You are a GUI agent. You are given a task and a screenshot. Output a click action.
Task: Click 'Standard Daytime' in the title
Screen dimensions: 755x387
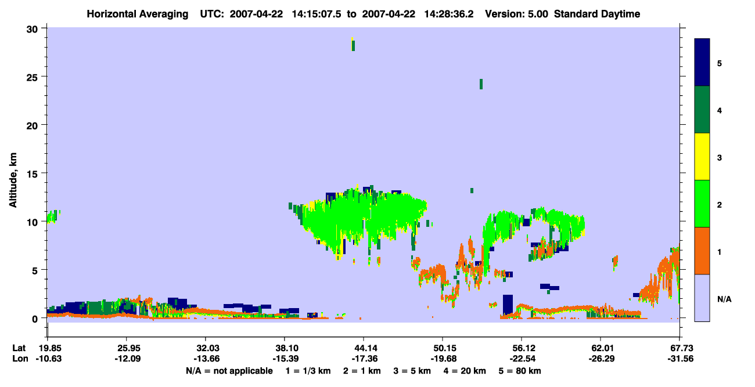click(597, 14)
